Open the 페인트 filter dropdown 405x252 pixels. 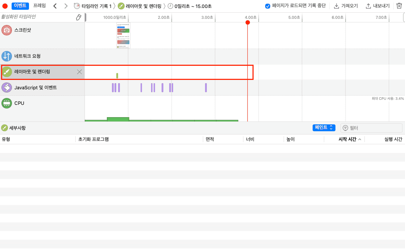[x=324, y=128]
